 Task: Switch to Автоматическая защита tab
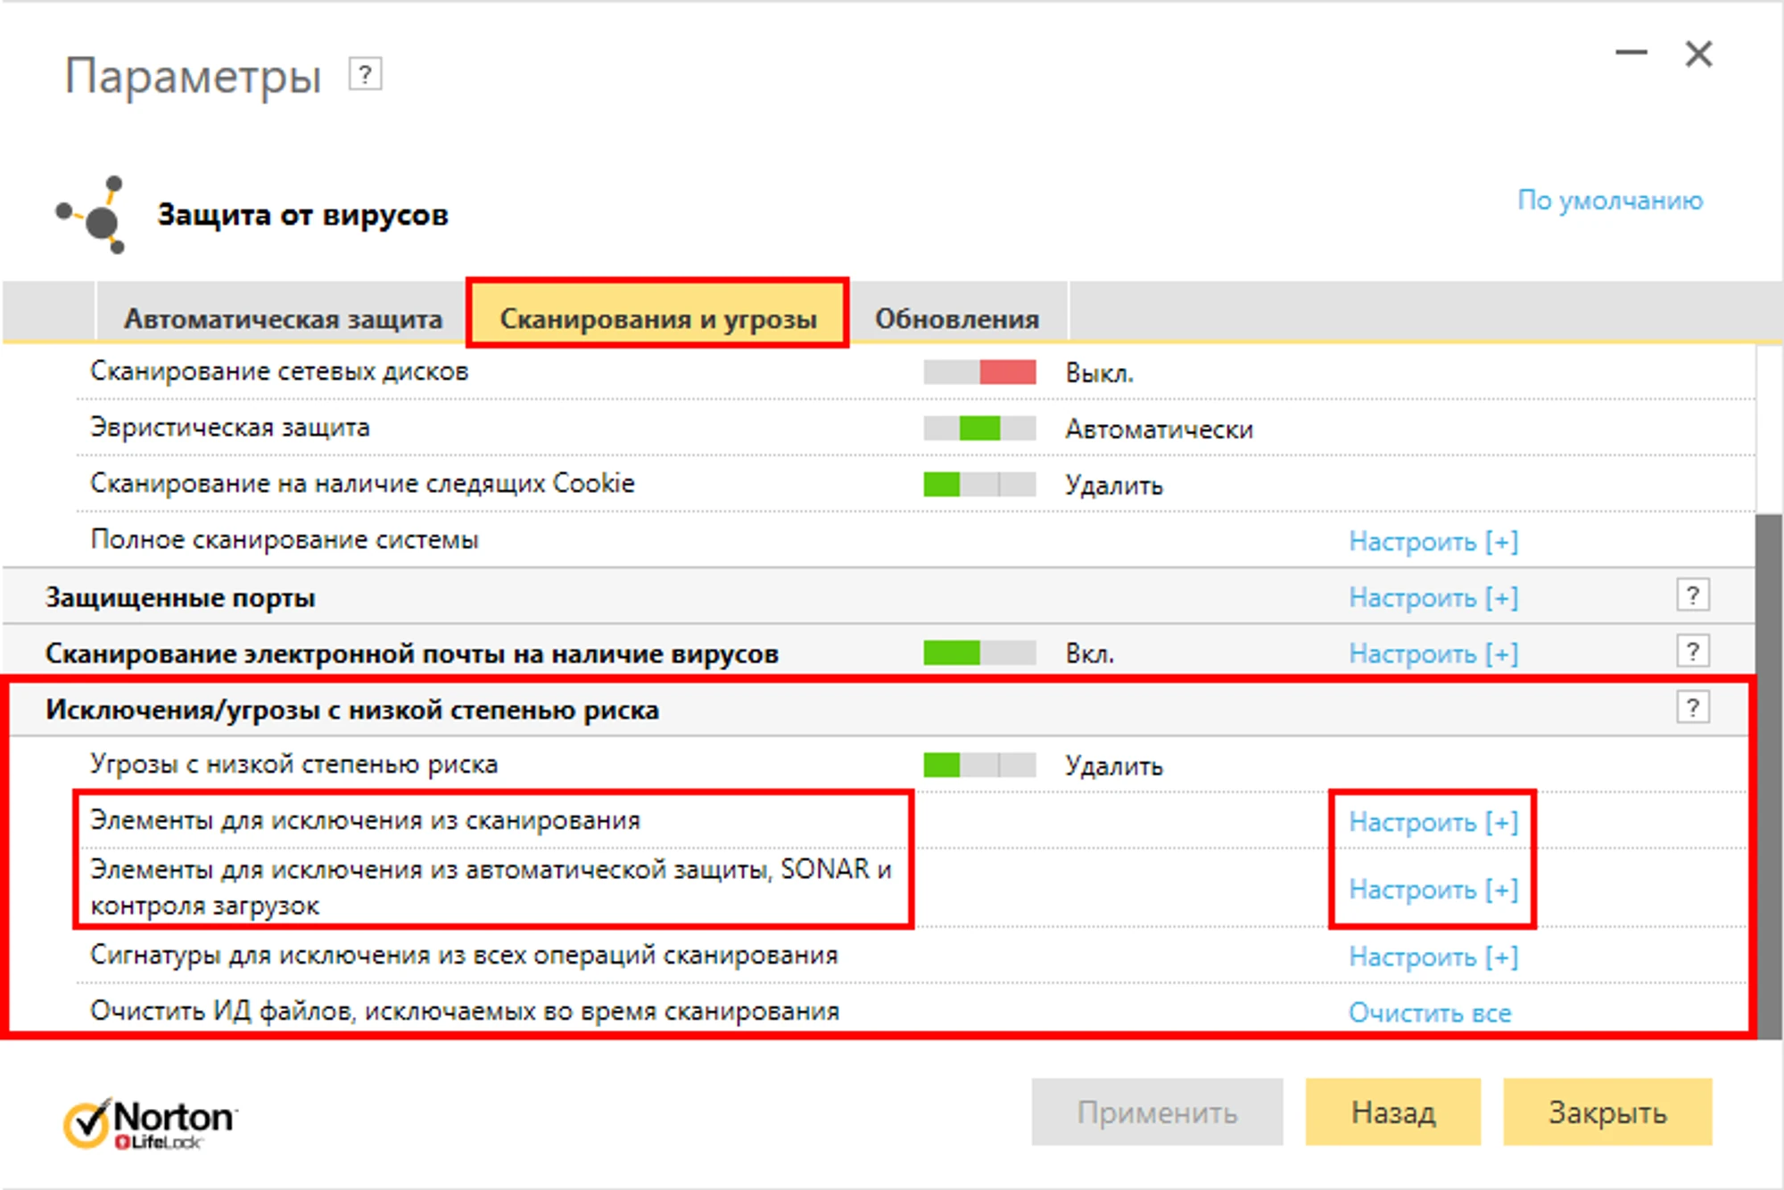[x=283, y=319]
